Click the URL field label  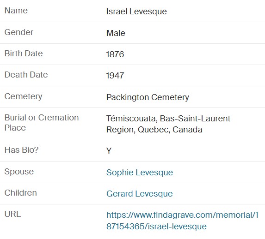12,214
